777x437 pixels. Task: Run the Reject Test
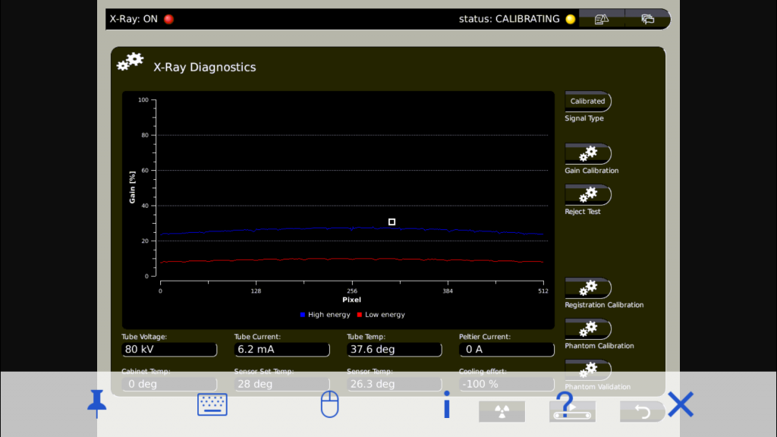[x=588, y=195]
